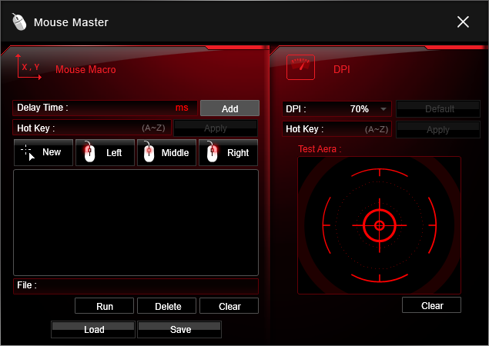
Task: Select the New cursor macro button
Action: click(43, 152)
